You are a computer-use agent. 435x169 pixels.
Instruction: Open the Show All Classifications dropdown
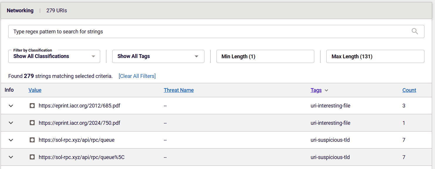(x=54, y=56)
